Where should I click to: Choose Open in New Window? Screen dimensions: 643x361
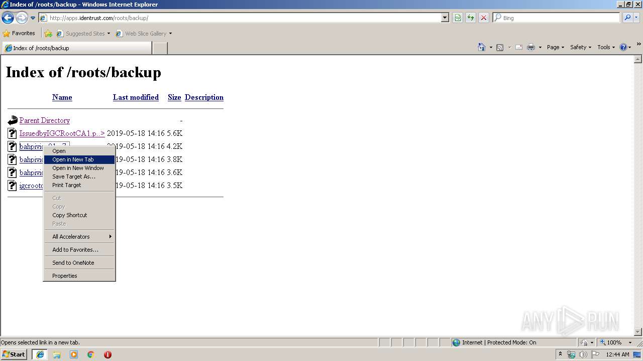(79, 168)
